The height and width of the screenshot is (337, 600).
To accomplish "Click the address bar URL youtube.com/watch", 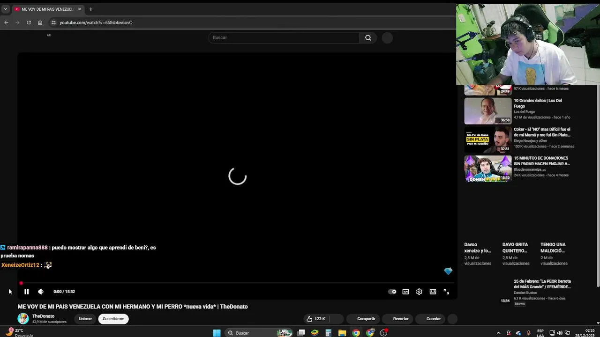I will click(x=96, y=22).
